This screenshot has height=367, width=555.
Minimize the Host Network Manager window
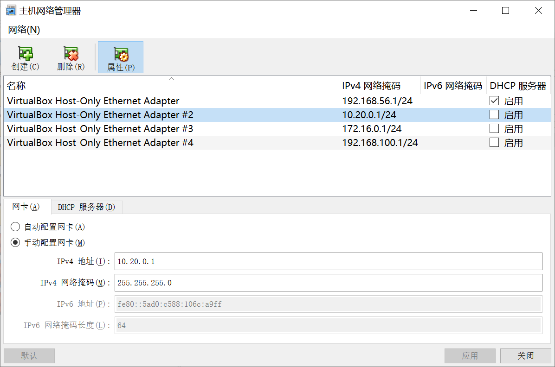[474, 11]
